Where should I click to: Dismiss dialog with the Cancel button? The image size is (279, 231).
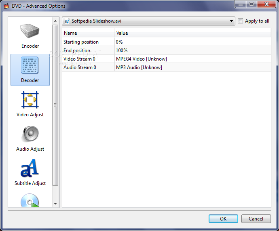pyautogui.click(x=256, y=218)
